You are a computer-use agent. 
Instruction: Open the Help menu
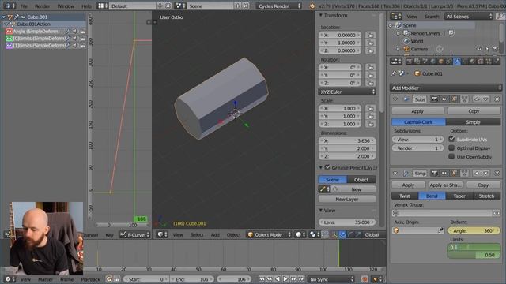click(x=86, y=6)
